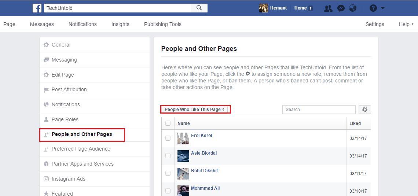Tick the select-all checkbox in header

tap(168, 123)
